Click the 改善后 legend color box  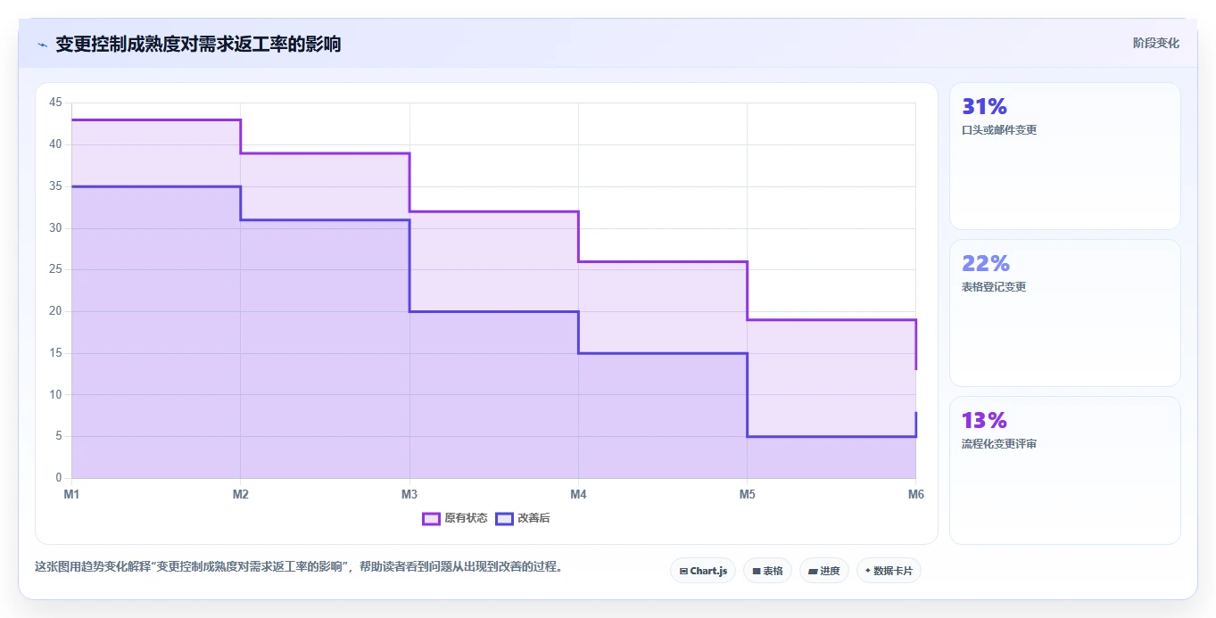click(x=504, y=518)
